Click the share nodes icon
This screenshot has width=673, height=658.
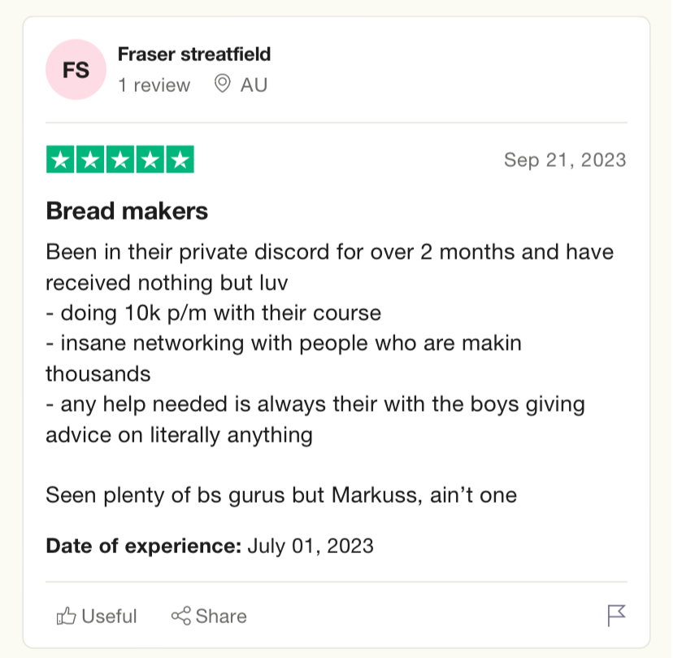(180, 616)
